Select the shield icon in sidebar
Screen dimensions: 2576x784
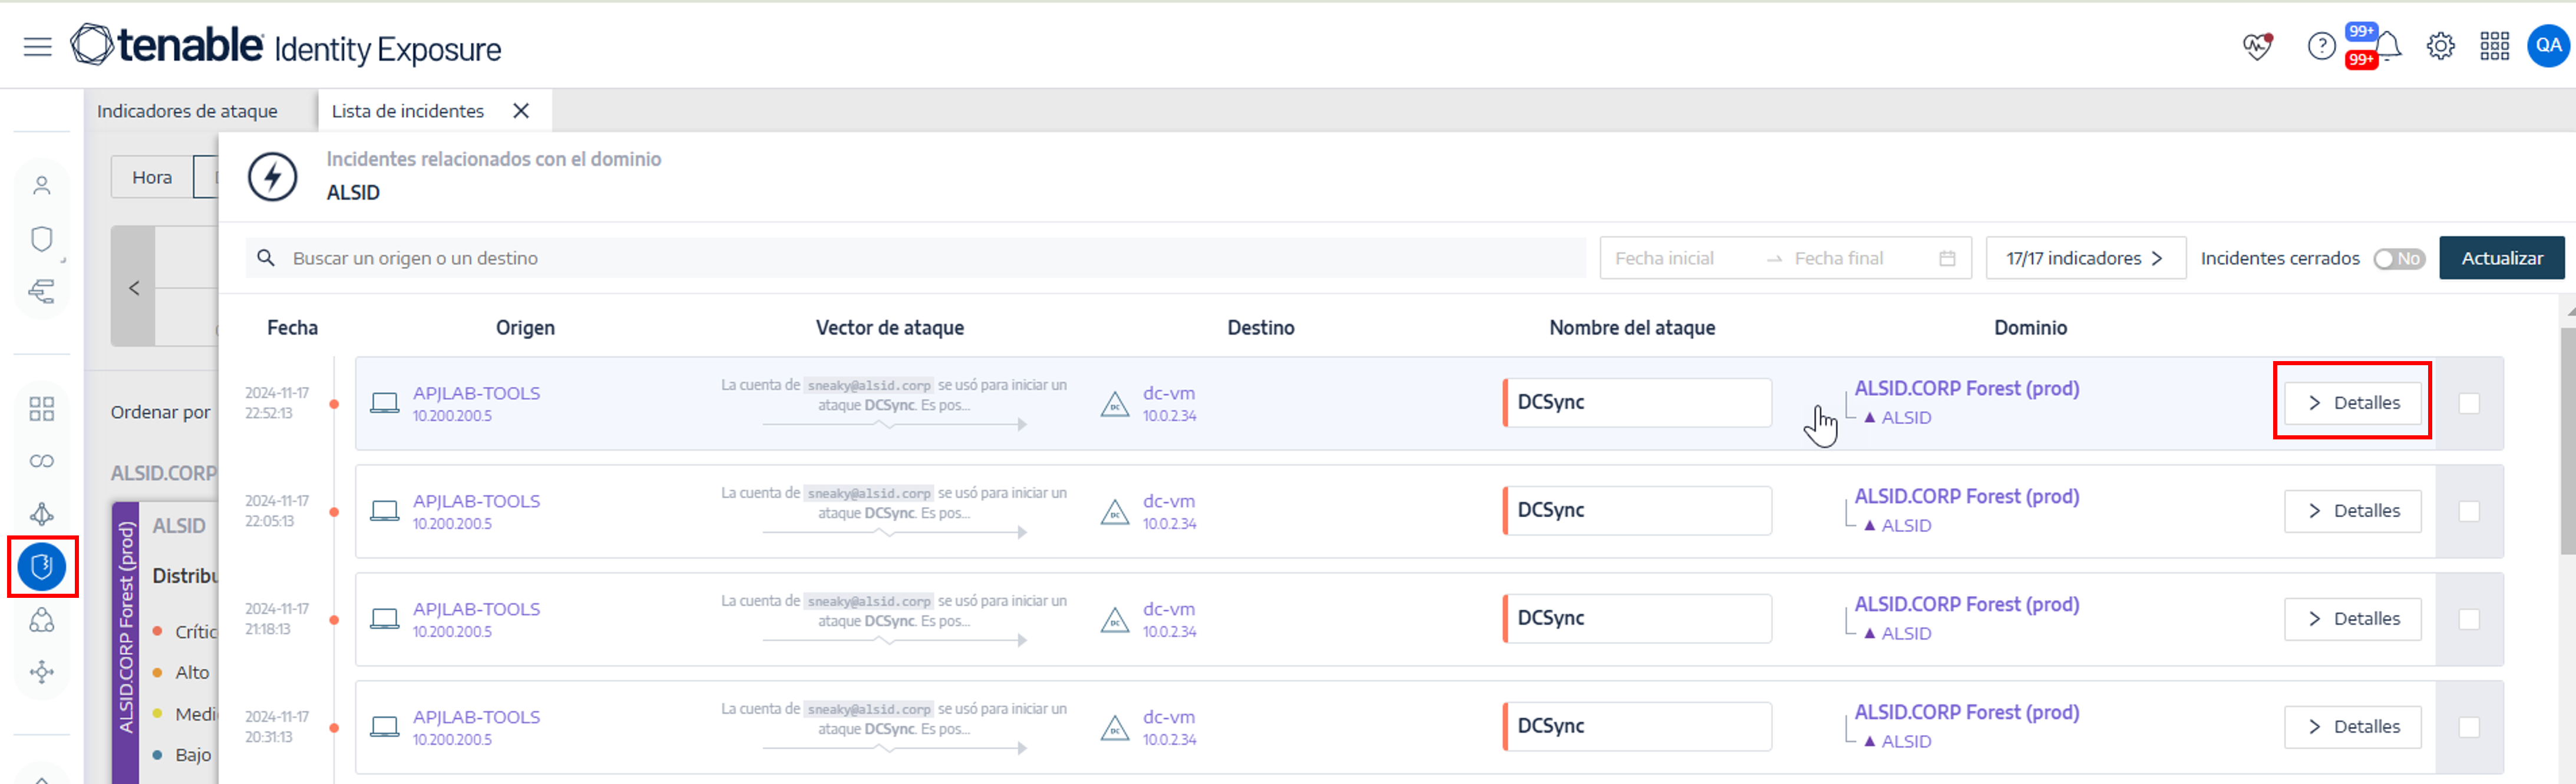click(41, 238)
